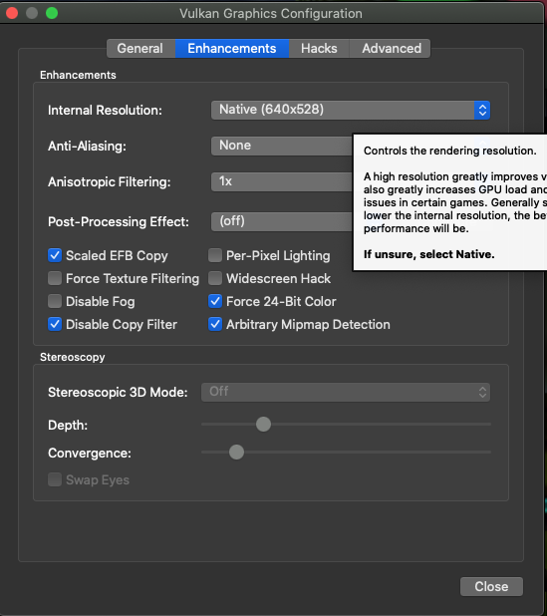Open the Internal Resolution dropdown

(351, 110)
